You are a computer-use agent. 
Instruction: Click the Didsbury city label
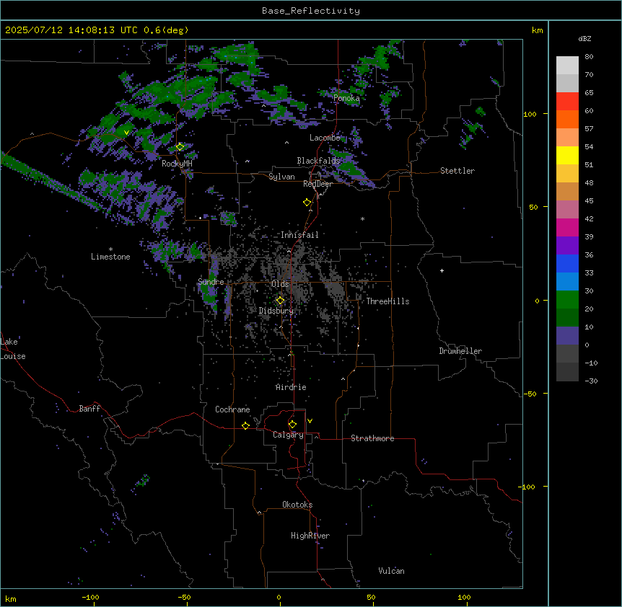tap(276, 311)
